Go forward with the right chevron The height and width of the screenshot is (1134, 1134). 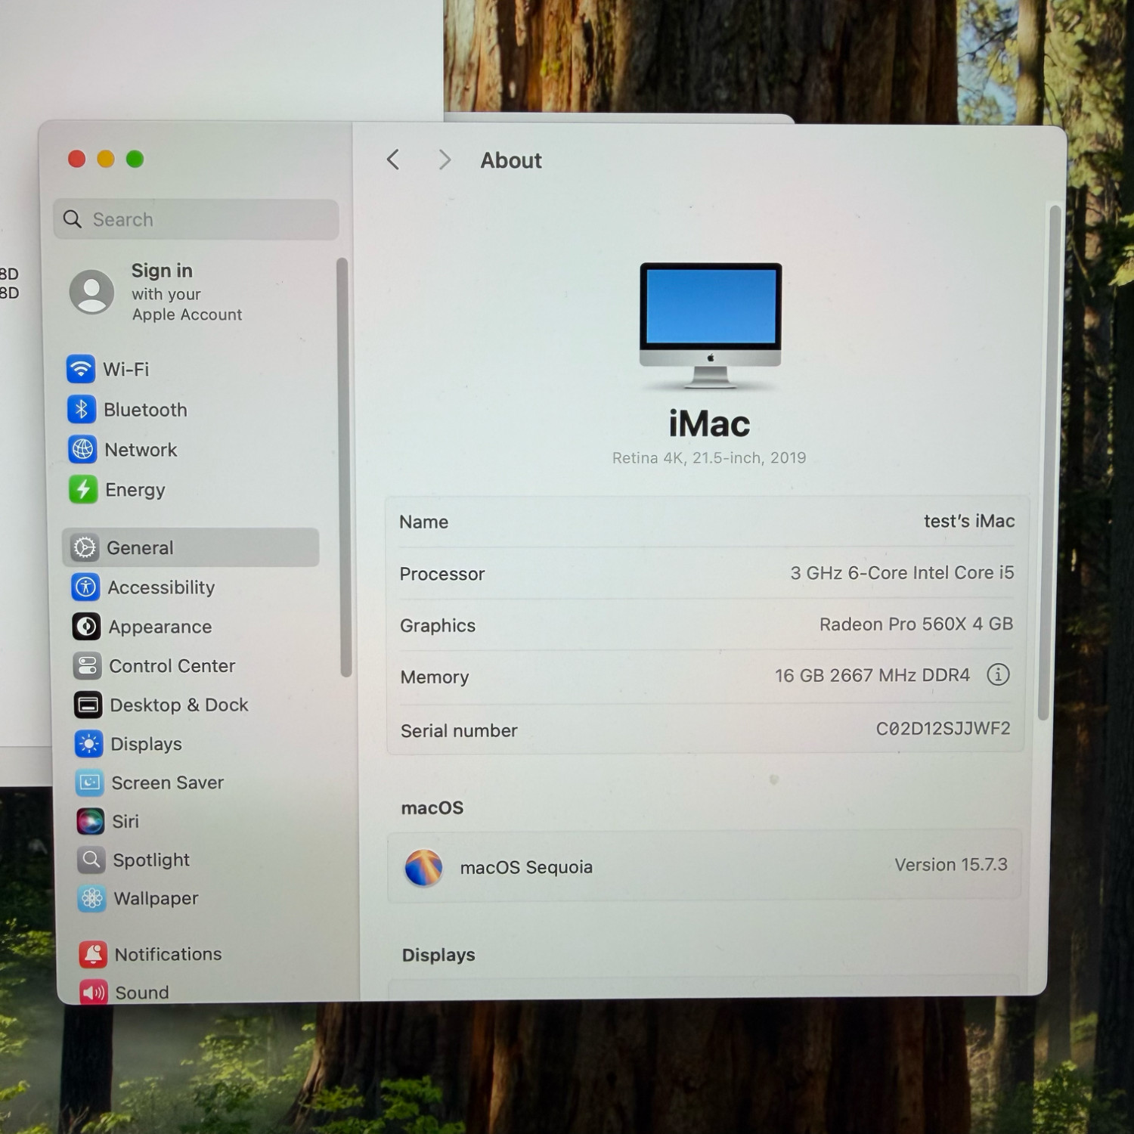[x=445, y=160]
